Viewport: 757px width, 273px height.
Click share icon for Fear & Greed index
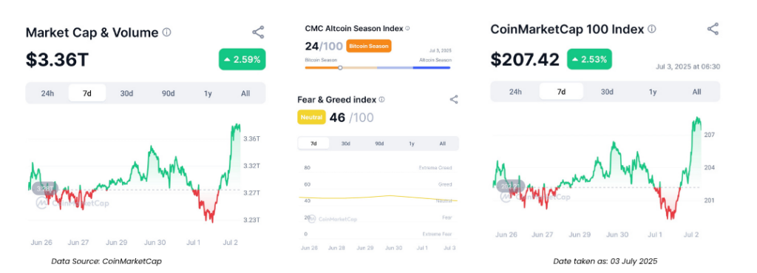point(453,100)
